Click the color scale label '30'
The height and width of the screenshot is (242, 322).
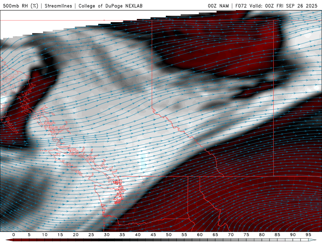107,235
